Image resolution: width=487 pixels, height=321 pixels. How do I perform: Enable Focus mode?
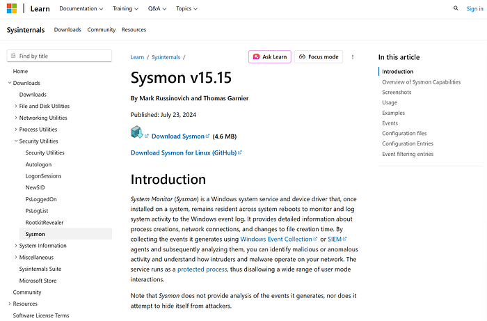coord(319,57)
